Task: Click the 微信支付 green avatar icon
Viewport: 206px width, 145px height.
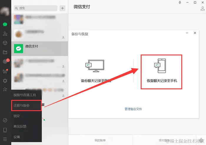Action: (x=19, y=49)
